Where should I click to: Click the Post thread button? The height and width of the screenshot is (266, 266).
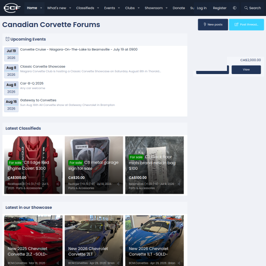246,24
